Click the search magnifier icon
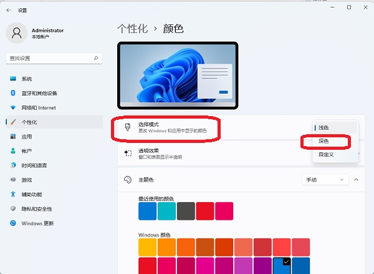Image resolution: width=374 pixels, height=274 pixels. 96,57
